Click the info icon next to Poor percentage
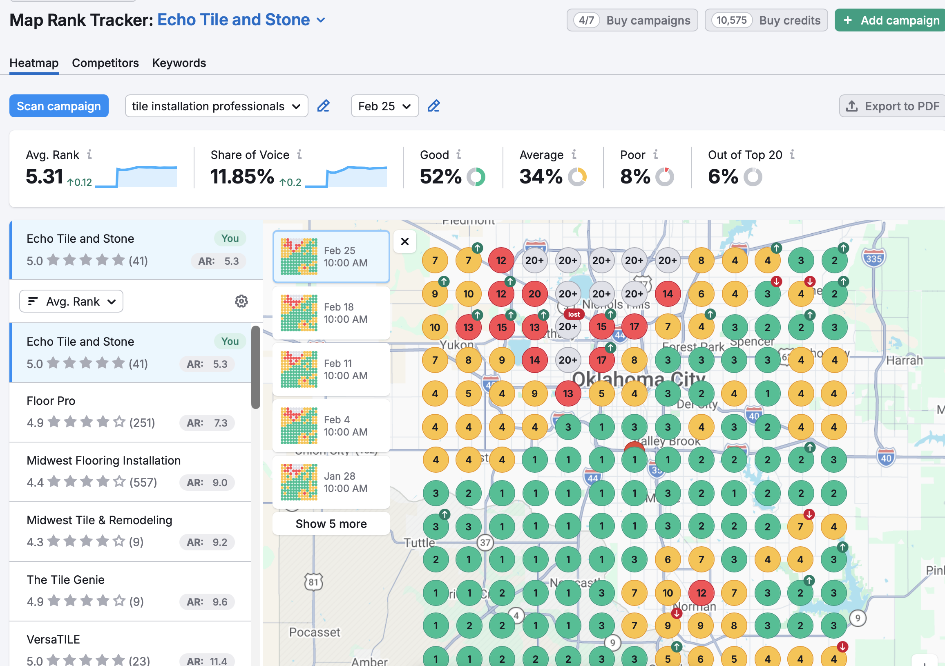Viewport: 945px width, 666px height. (655, 155)
